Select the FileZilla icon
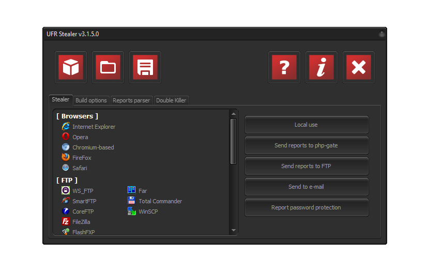Image resolution: width=429 pixels, height=271 pixels. coord(66,221)
